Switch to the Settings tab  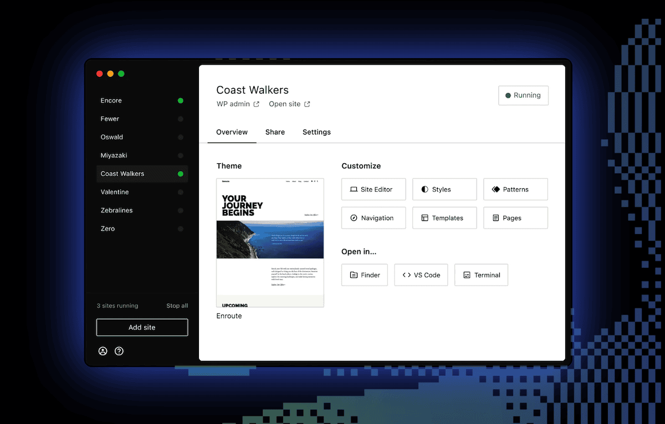point(316,132)
